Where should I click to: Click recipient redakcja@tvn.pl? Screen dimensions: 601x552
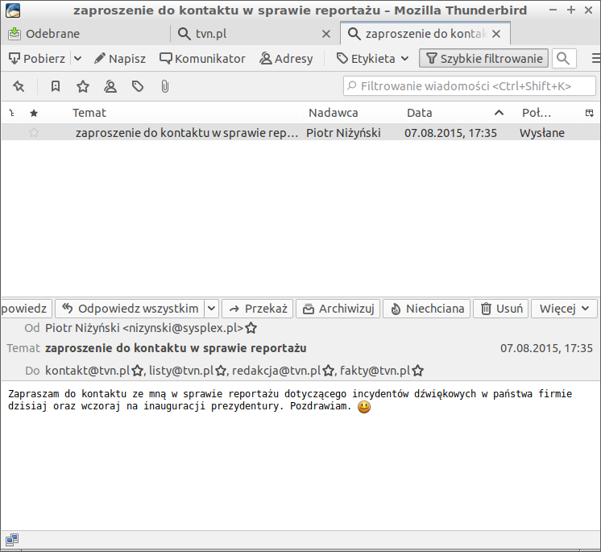(x=276, y=371)
